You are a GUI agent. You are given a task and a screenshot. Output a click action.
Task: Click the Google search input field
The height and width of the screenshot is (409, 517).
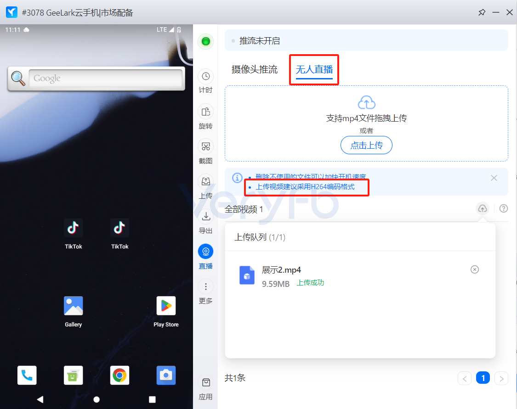click(x=106, y=78)
